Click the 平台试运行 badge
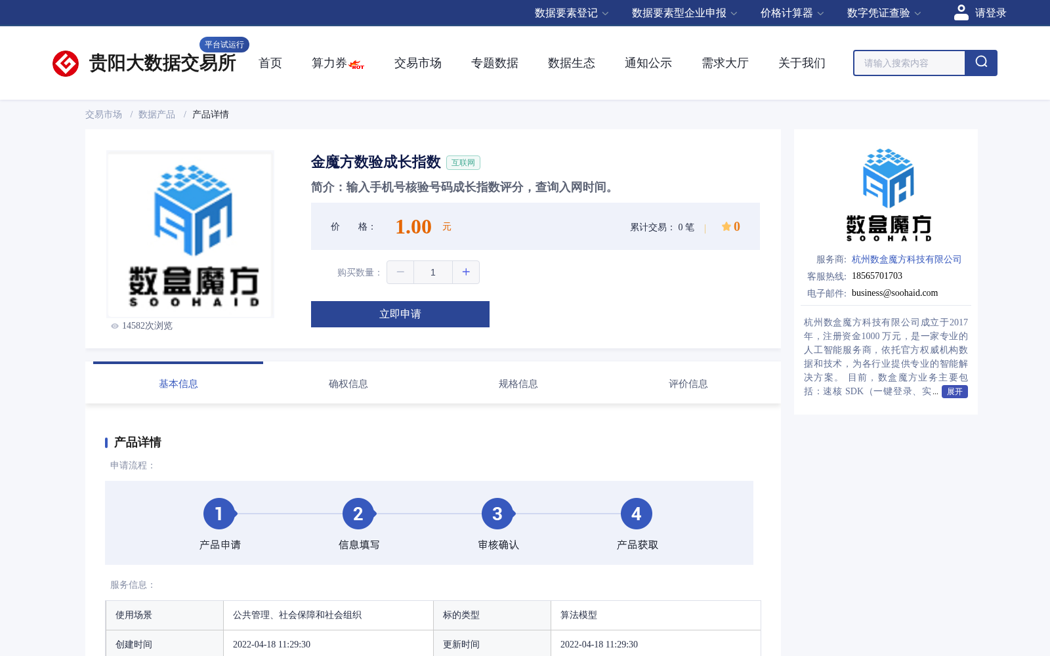Viewport: 1050px width, 656px height. click(224, 45)
